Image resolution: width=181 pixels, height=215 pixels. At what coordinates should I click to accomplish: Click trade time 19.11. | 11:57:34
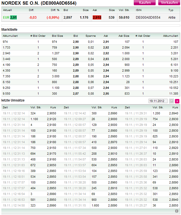pyautogui.click(x=75, y=148)
